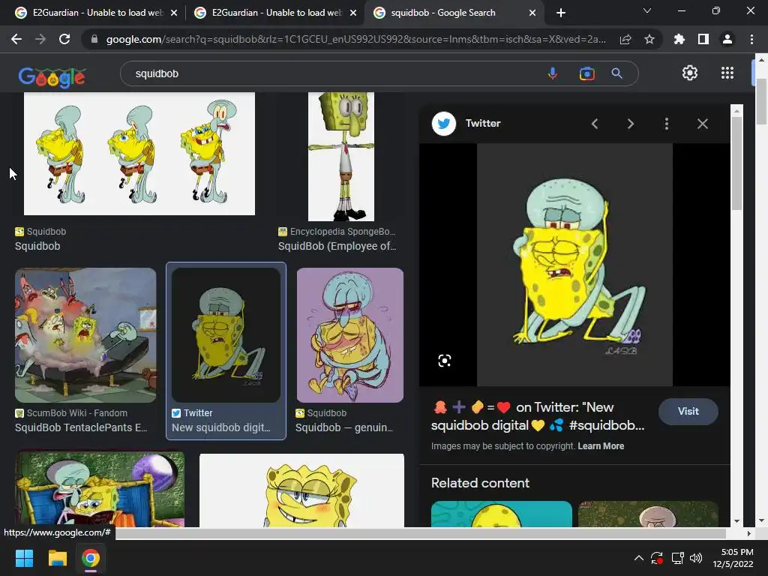
Task: Open the tab search dropdown arrow
Action: coord(647,10)
